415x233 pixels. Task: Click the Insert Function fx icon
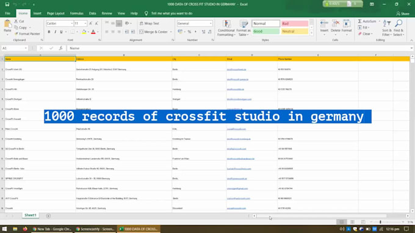pyautogui.click(x=60, y=48)
